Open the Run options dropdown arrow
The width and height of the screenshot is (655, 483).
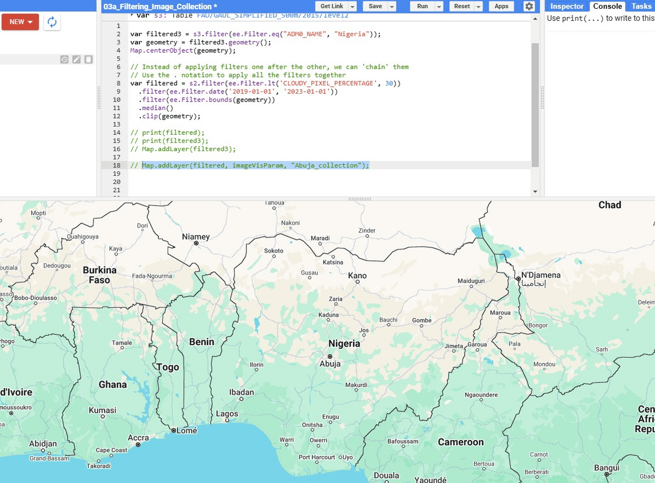click(x=439, y=7)
